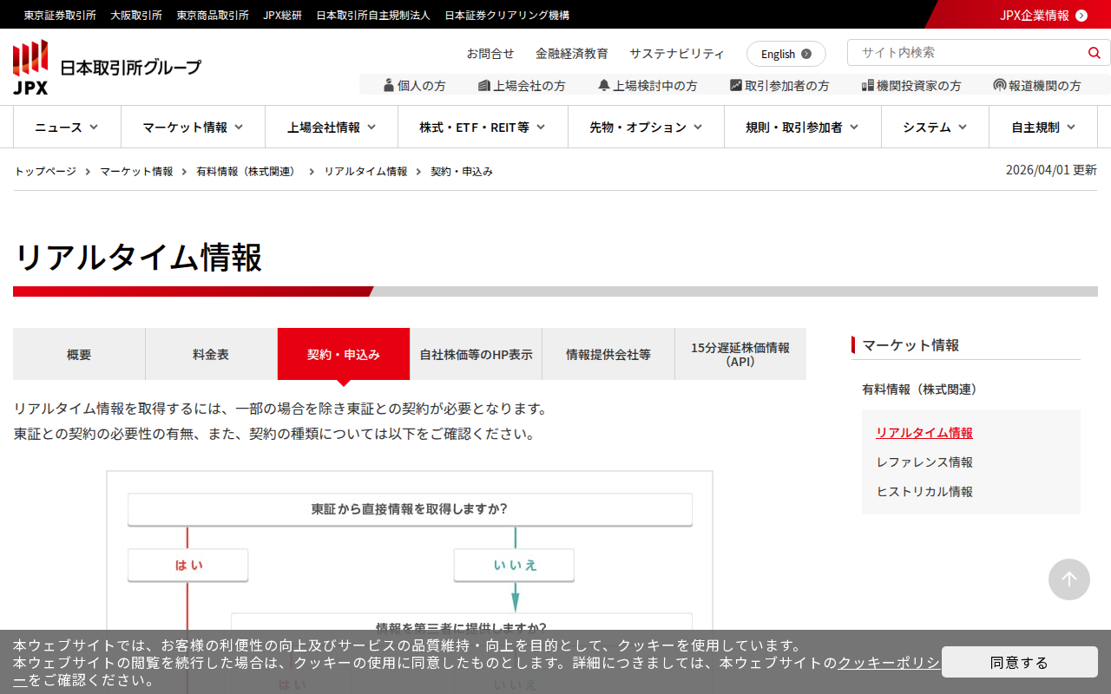This screenshot has height=694, width=1111.
Task: Expand the ニュース navigation menu
Action: click(67, 128)
